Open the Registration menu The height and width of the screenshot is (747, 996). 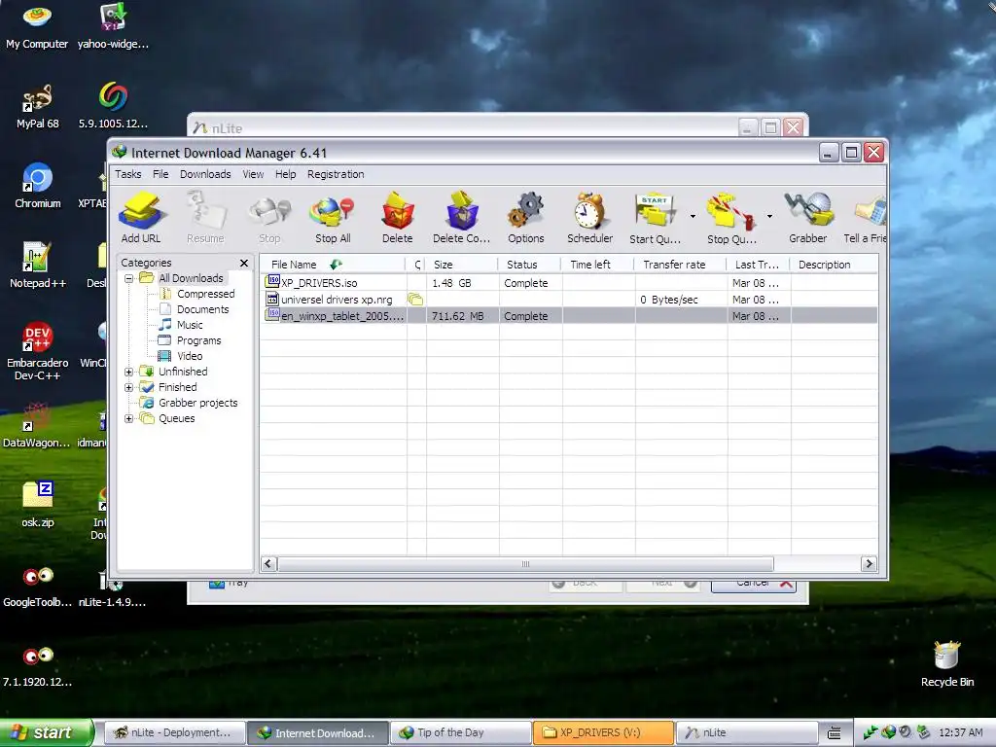(336, 174)
